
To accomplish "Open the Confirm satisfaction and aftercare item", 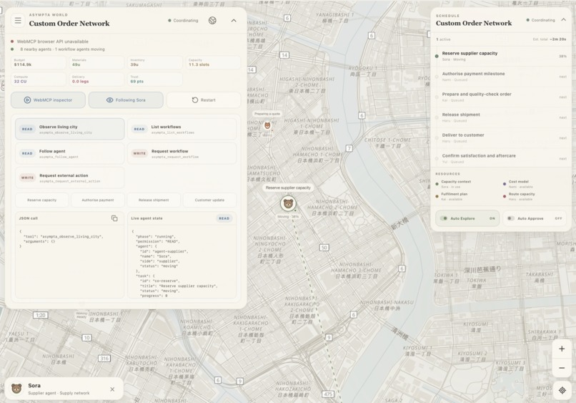I will click(501, 159).
